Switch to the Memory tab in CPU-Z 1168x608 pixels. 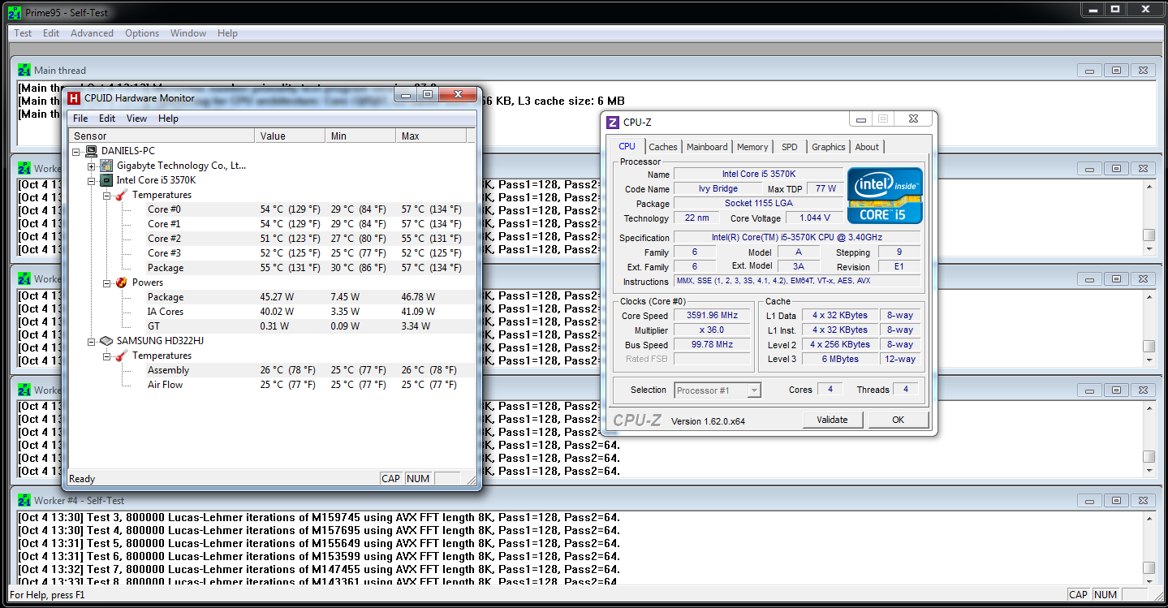coord(752,147)
